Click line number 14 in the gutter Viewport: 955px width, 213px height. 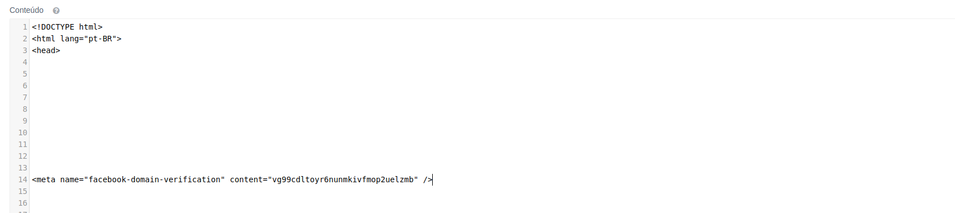[x=22, y=179]
